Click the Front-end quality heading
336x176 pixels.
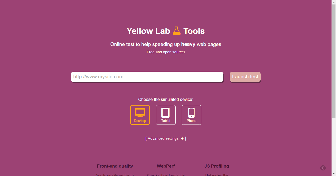coord(115,166)
